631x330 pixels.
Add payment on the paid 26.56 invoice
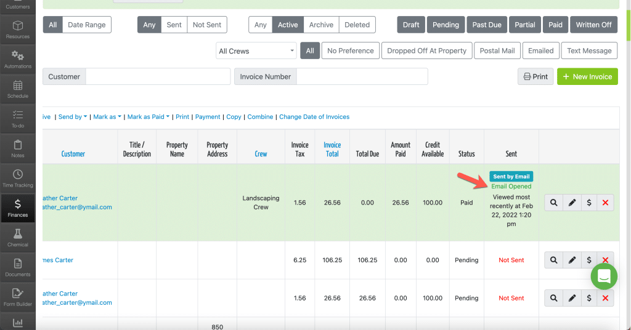pos(588,203)
